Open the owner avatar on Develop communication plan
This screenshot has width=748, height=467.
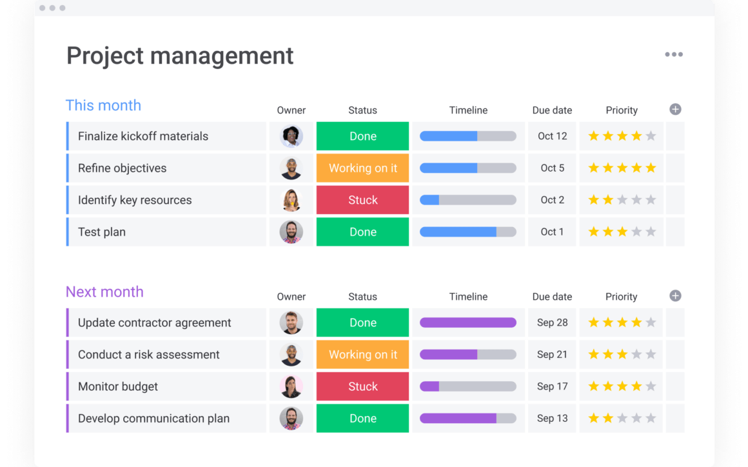[291, 418]
